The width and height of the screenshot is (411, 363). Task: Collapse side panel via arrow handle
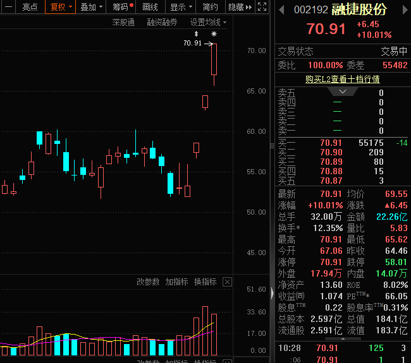point(272,293)
